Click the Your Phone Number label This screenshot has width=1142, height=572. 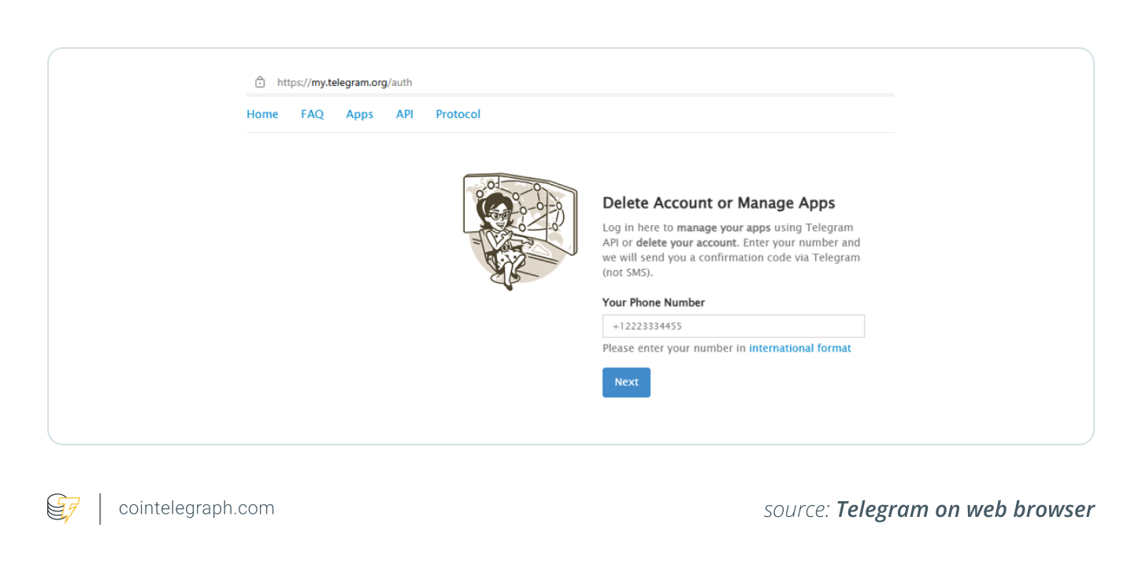coord(654,302)
